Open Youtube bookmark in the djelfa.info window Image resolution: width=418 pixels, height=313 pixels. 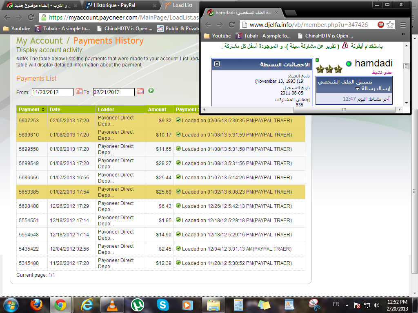[218, 36]
